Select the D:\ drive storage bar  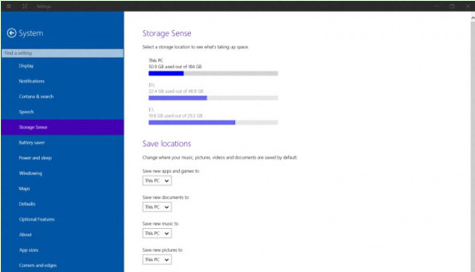click(x=213, y=98)
